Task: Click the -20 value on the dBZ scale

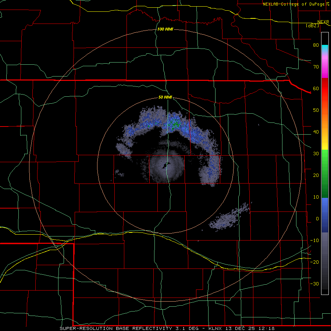Action: point(314,262)
